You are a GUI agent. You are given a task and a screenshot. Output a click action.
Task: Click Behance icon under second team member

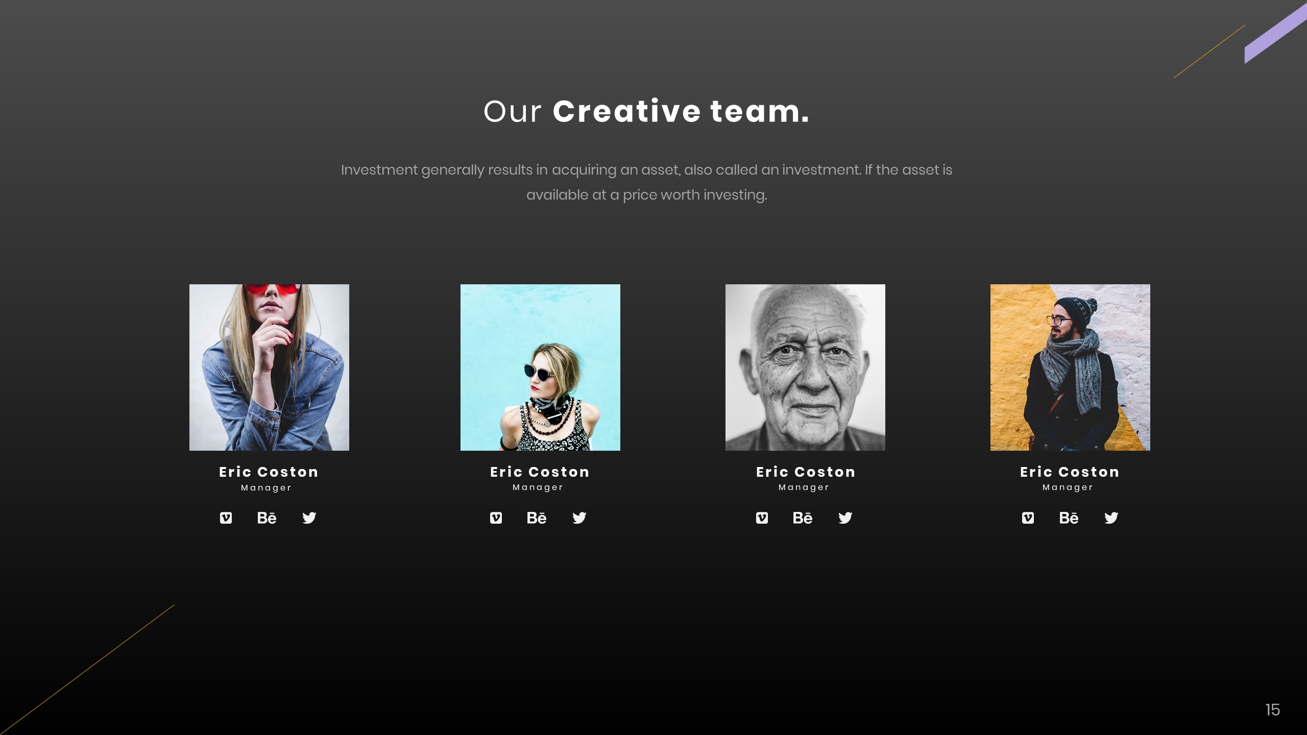coord(537,518)
